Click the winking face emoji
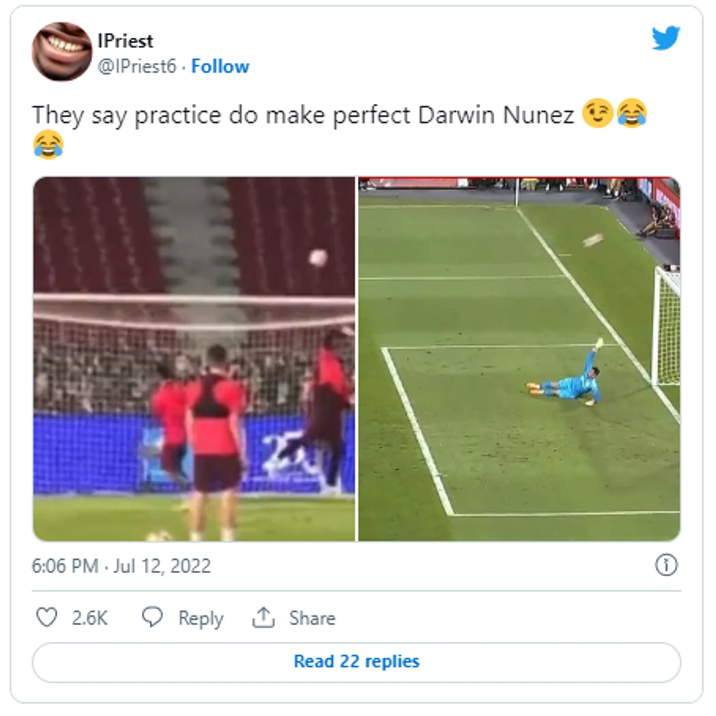 point(597,113)
